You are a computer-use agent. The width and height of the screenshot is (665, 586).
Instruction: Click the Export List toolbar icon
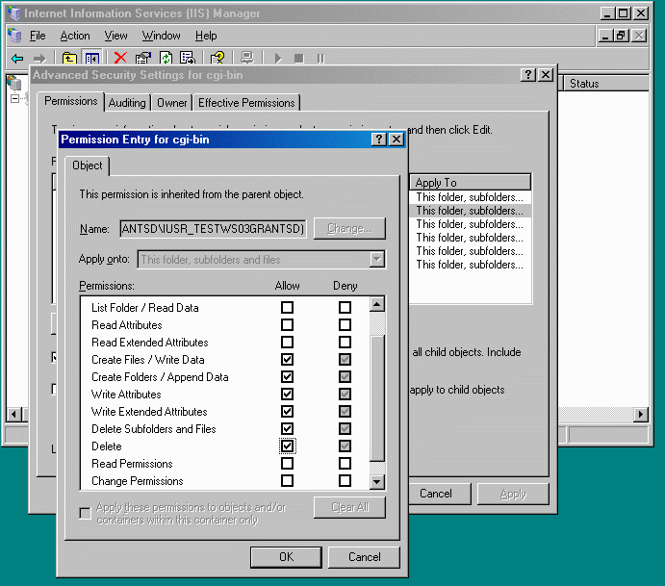188,58
